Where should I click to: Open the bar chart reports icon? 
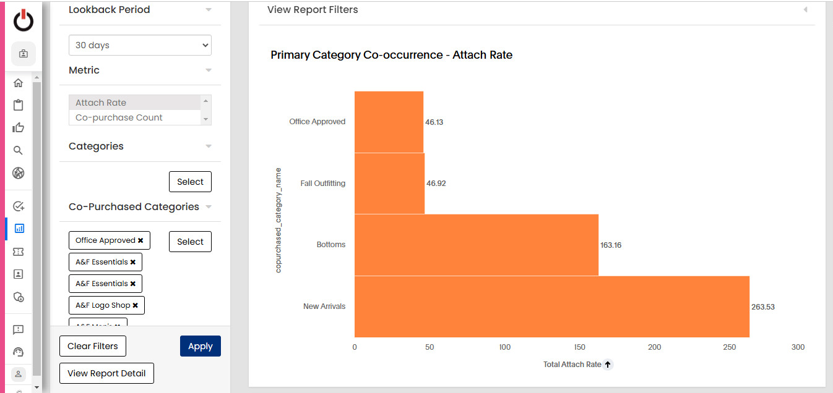pyautogui.click(x=19, y=229)
